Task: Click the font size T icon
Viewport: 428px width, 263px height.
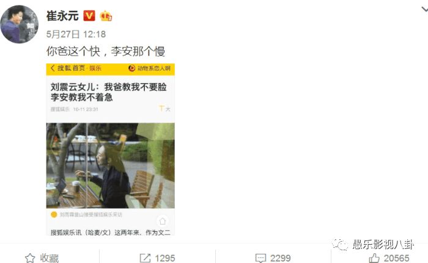Action: click(161, 109)
